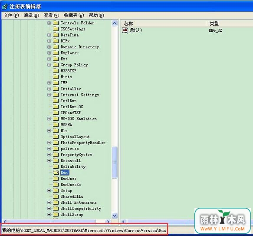Click the ShellScrap folder icon
253x236 pixels.
[56, 214]
